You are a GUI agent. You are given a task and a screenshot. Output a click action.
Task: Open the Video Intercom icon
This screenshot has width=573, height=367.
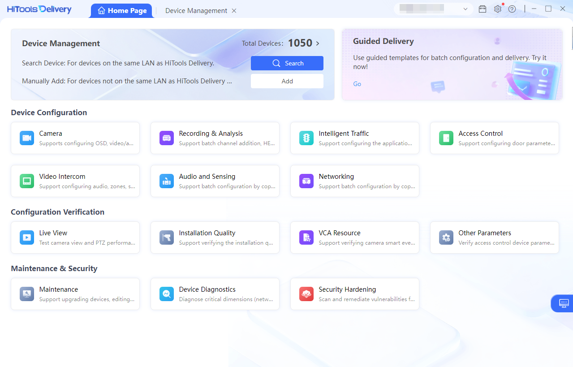tap(27, 181)
